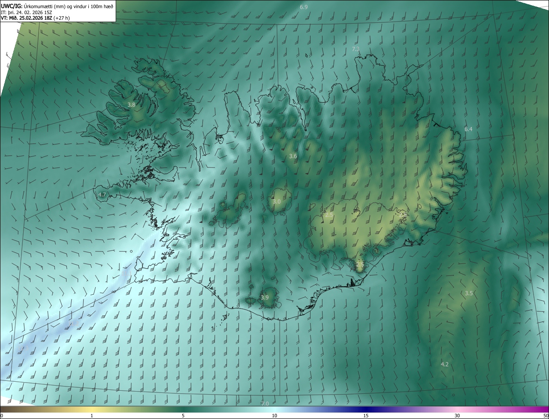Click the 1 tick label on the color scale
The width and height of the screenshot is (549, 419).
click(92, 416)
